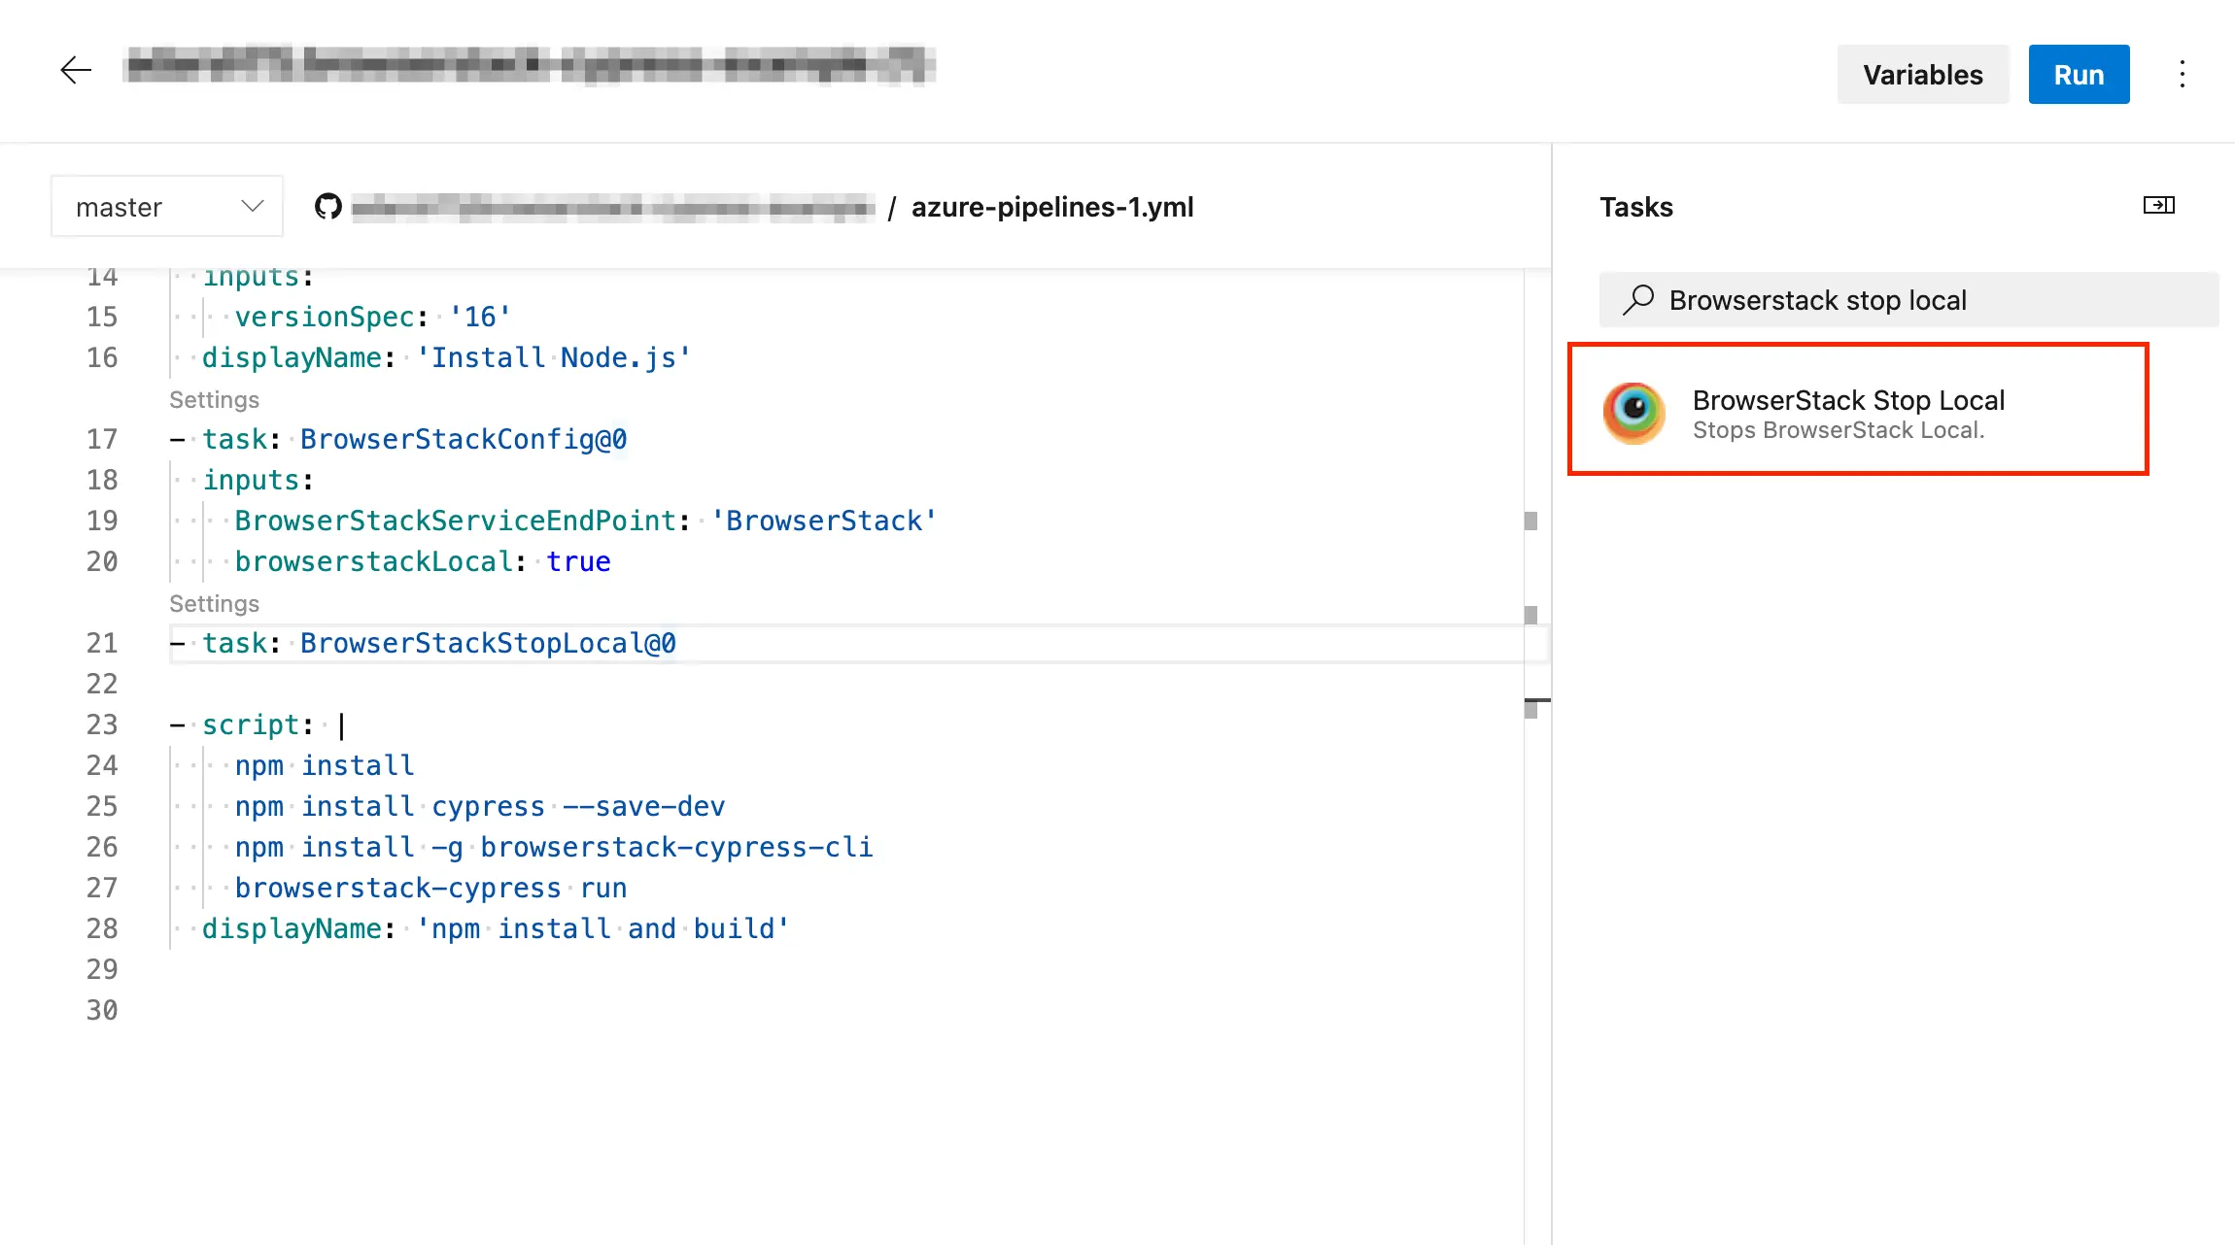Click the search magnifier icon in Tasks
This screenshot has height=1245, width=2235.
[1638, 300]
